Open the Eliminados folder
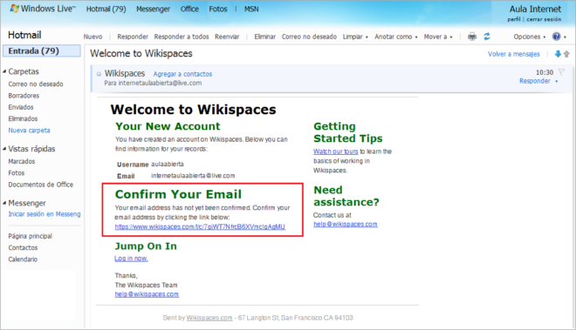The height and width of the screenshot is (330, 576). (23, 118)
